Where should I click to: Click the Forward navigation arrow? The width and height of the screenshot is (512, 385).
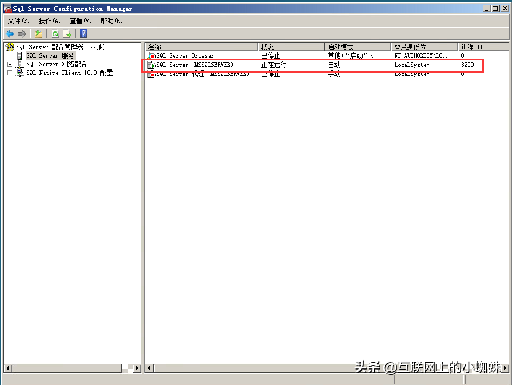tap(21, 33)
